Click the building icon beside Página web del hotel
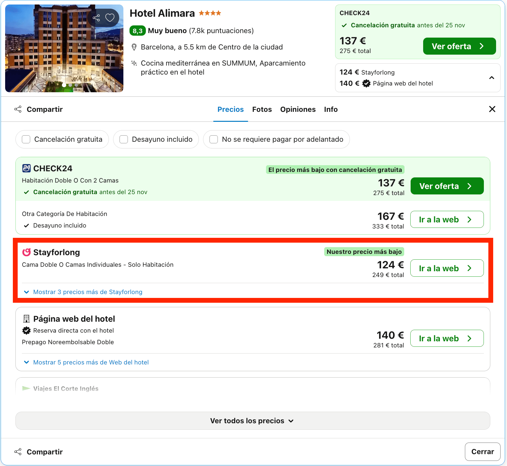The image size is (507, 466). [x=26, y=319]
